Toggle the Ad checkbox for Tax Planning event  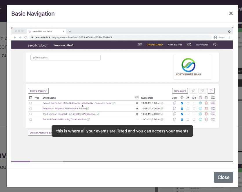(188, 119)
